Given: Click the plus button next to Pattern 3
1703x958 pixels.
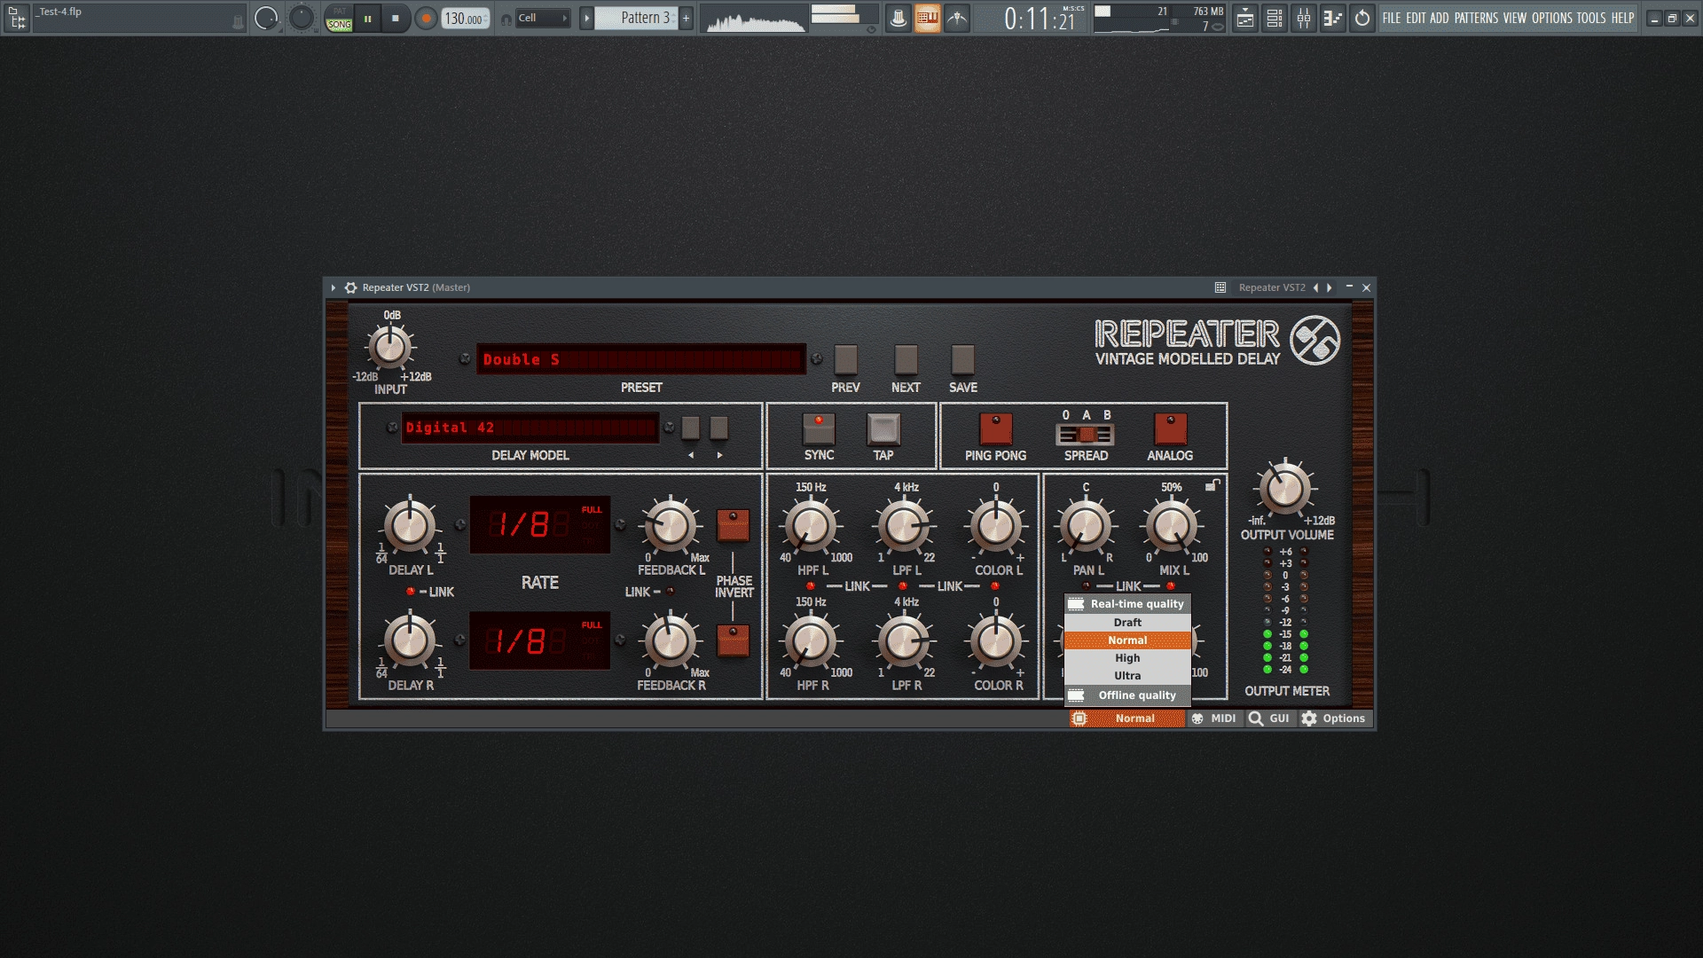Looking at the screenshot, I should 686,18.
